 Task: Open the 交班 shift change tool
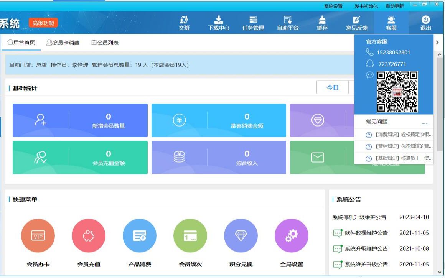(184, 22)
